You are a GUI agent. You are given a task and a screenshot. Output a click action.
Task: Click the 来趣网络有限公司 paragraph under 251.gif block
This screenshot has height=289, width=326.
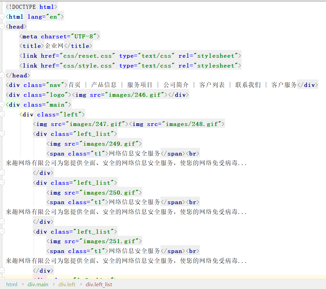point(126,261)
